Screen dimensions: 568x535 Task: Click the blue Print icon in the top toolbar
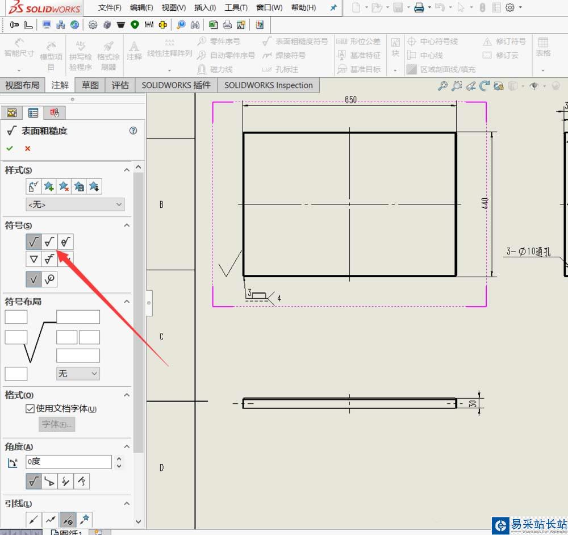click(419, 7)
